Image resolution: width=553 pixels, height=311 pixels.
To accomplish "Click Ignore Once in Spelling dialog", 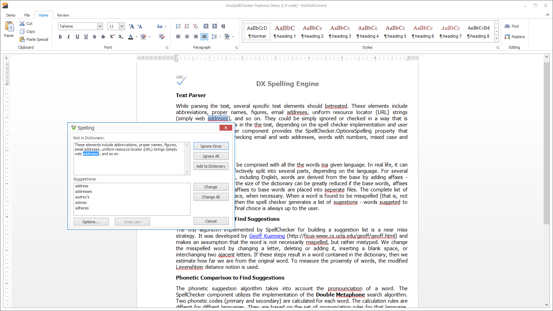I will click(211, 146).
